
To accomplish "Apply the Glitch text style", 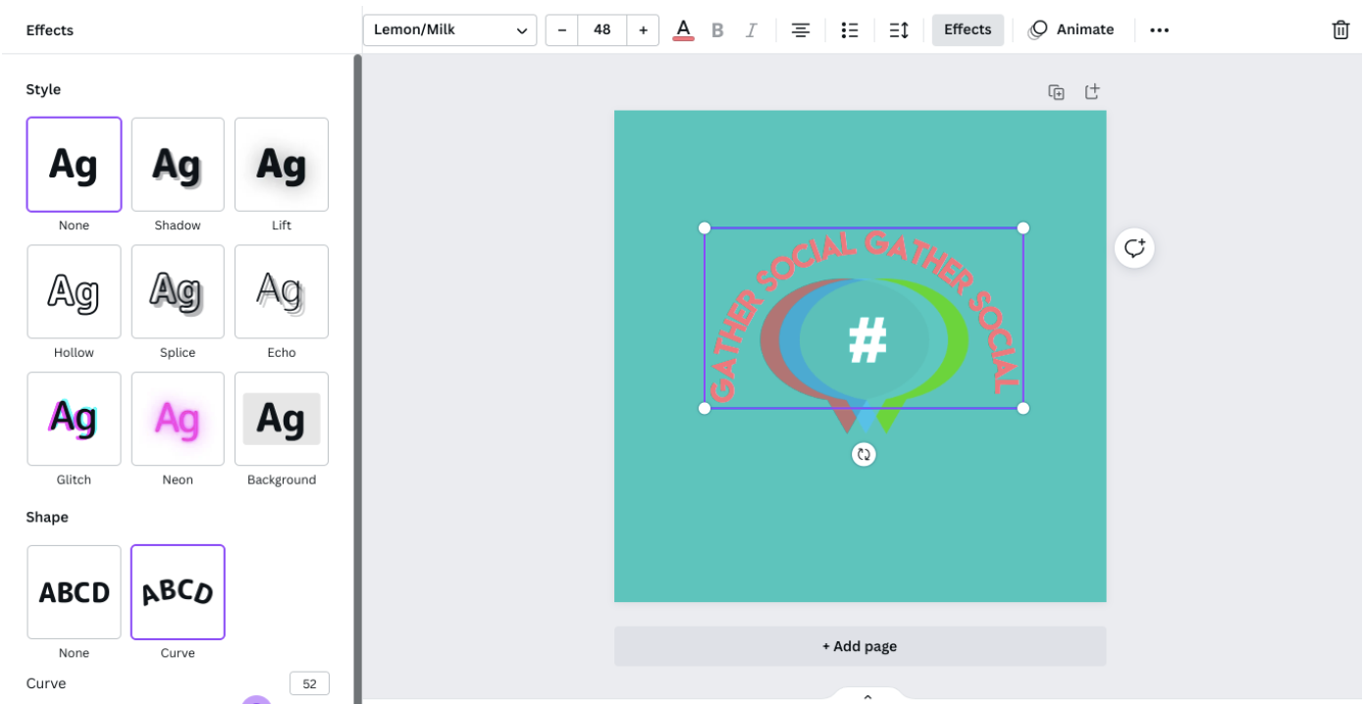I will (74, 420).
